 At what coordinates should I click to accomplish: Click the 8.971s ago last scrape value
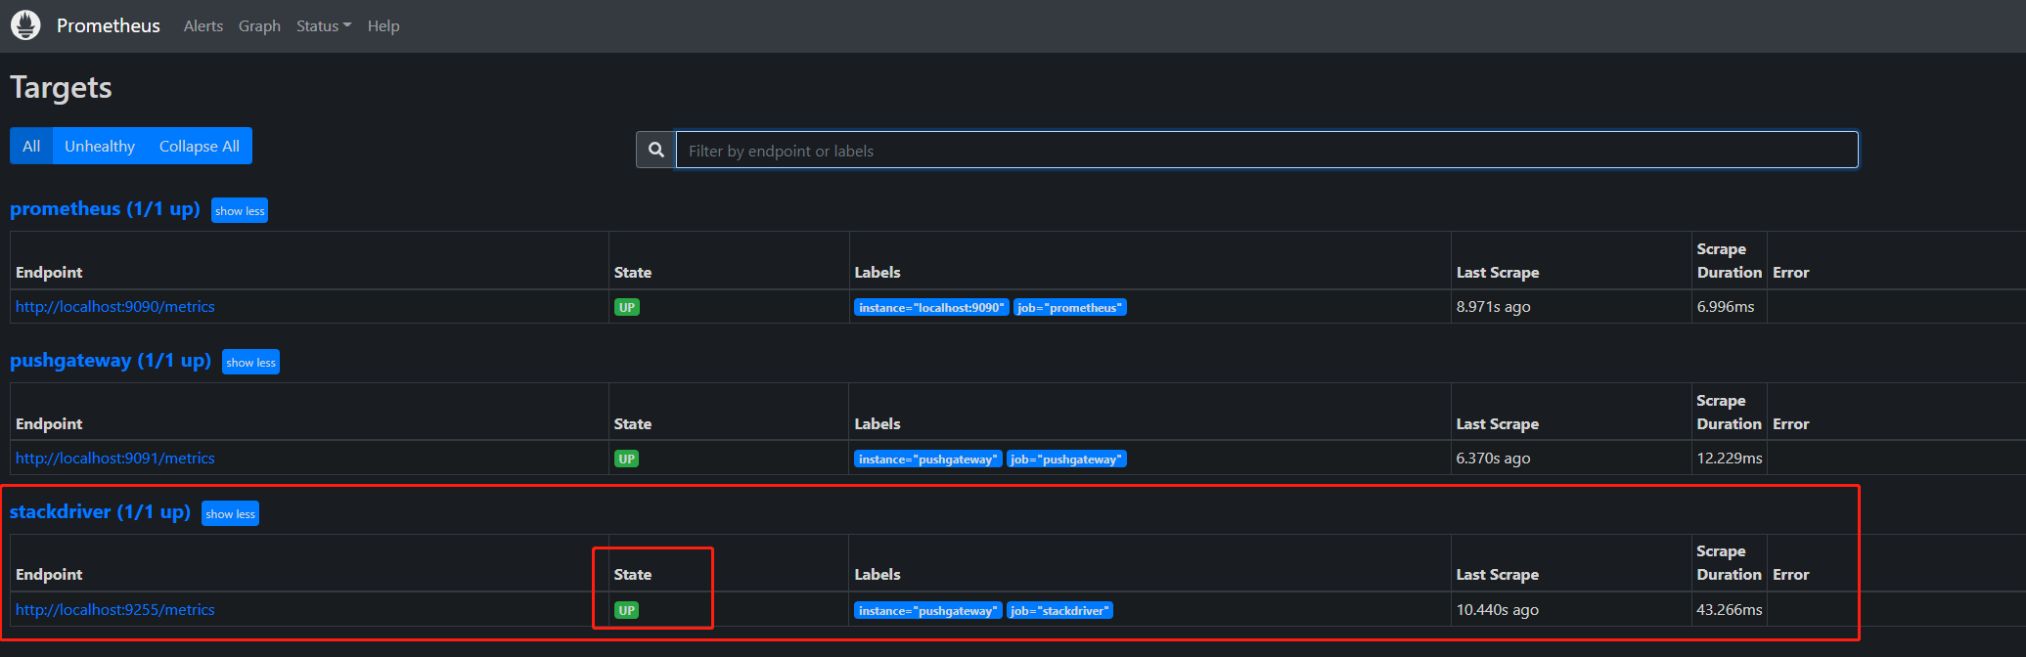(1493, 307)
